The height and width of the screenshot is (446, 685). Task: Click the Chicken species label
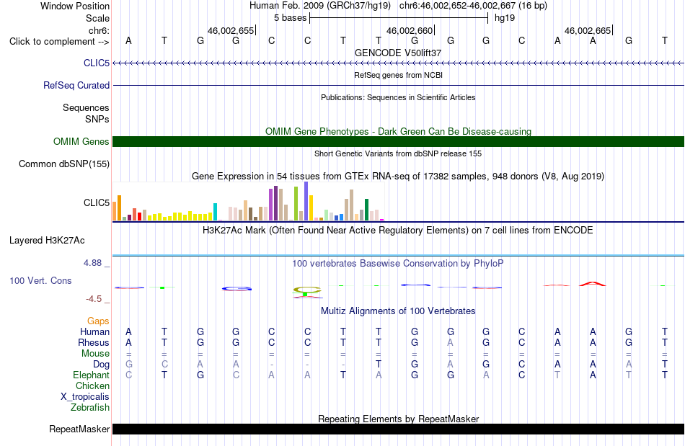point(92,385)
